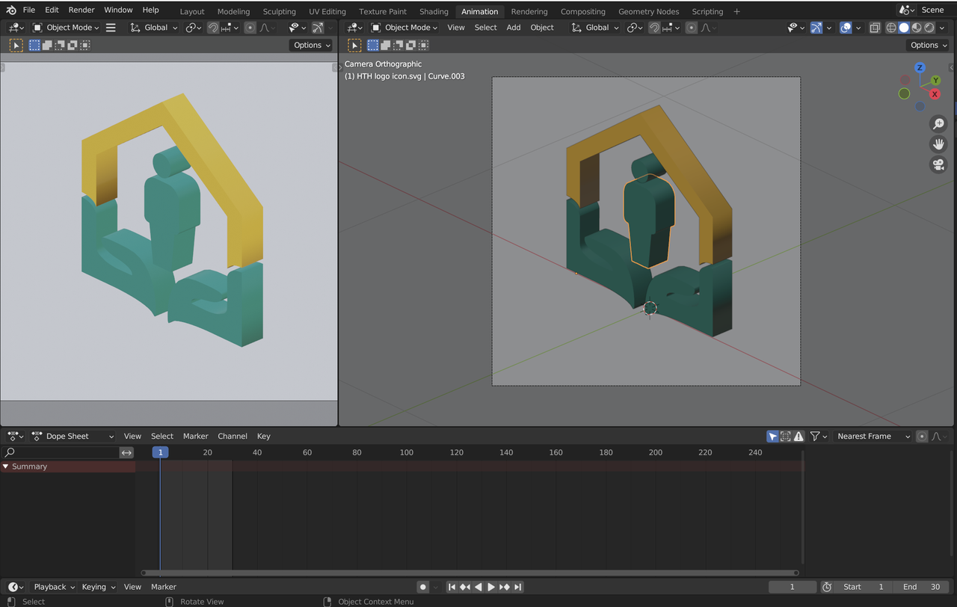Viewport: 957px width, 607px height.
Task: Toggle camera view with camera icon
Action: click(x=938, y=164)
